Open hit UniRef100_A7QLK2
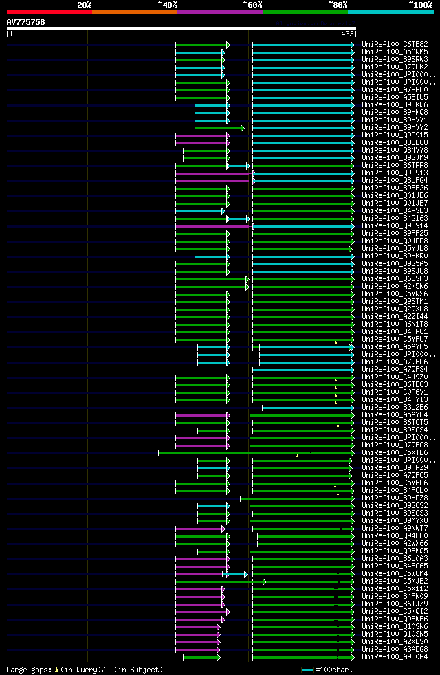The image size is (440, 675). tap(395, 67)
